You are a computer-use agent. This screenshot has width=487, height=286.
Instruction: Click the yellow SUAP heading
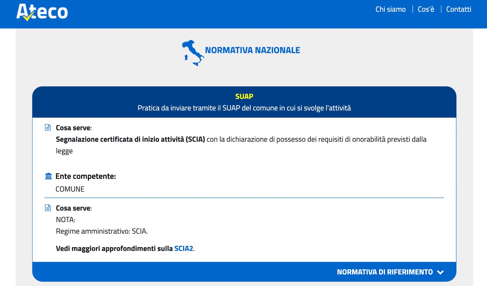(244, 96)
